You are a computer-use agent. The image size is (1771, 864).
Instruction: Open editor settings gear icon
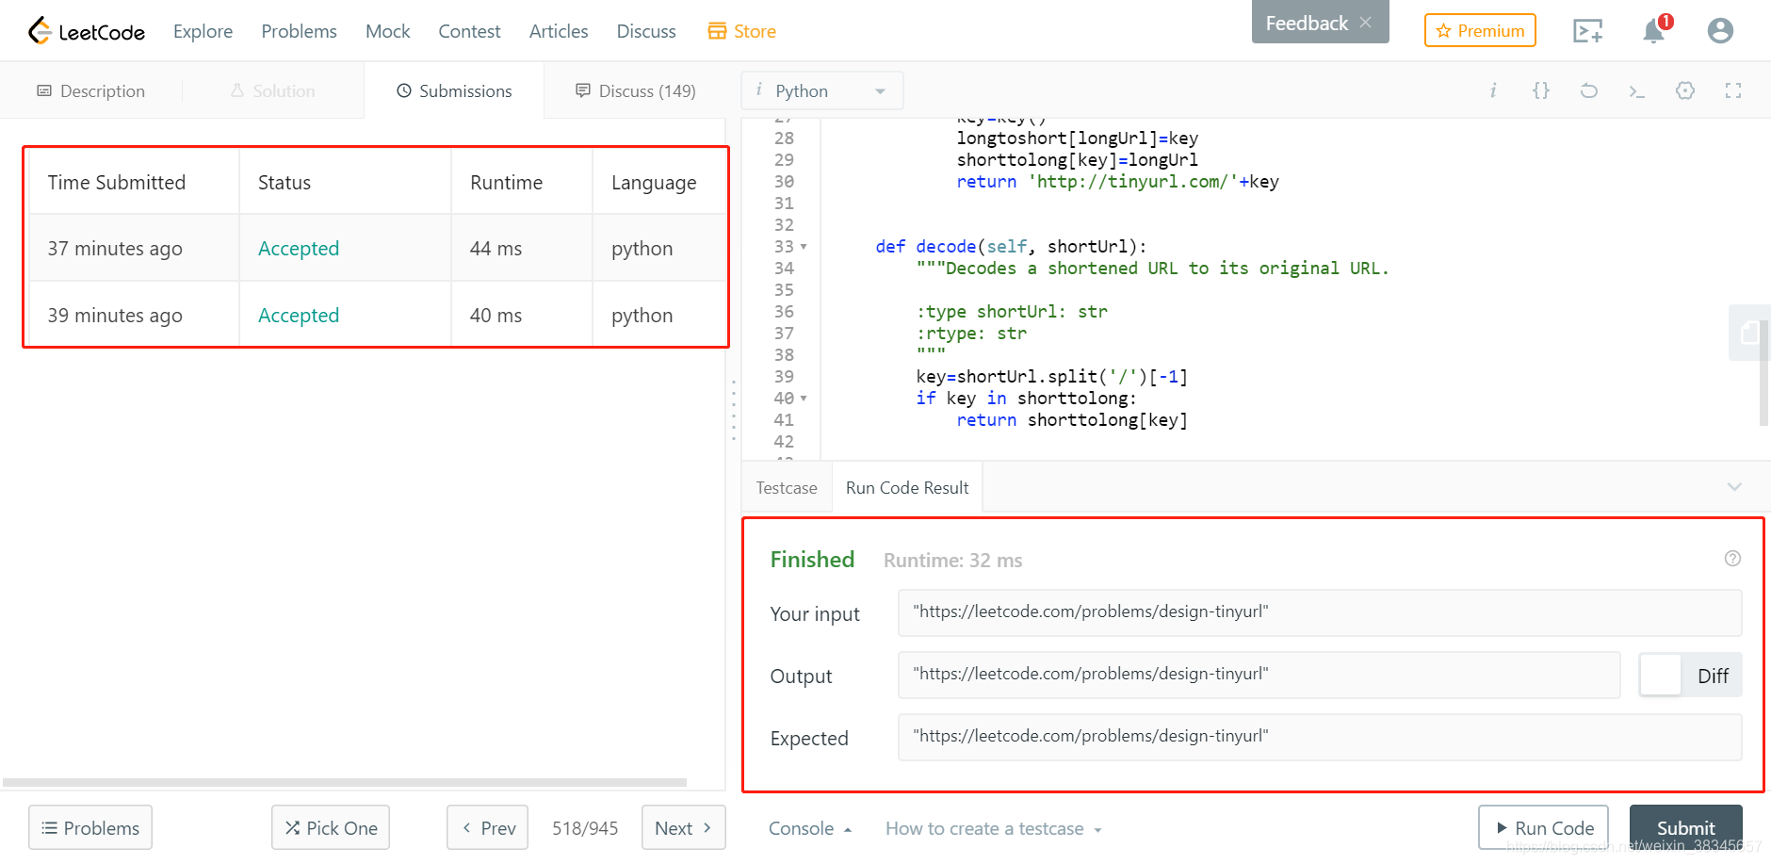click(x=1685, y=90)
